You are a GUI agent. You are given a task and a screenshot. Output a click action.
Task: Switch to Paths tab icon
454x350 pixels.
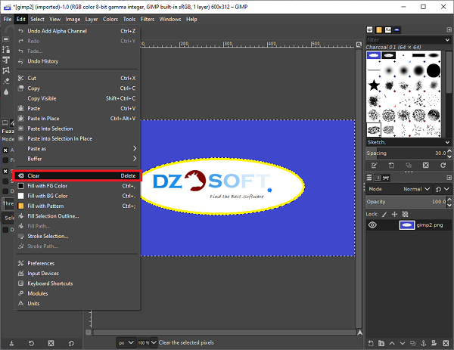(386, 178)
